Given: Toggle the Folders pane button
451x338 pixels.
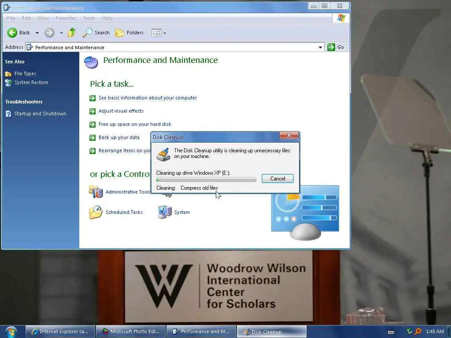Looking at the screenshot, I should click(x=129, y=33).
